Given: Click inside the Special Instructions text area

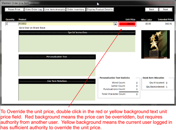Looking at the screenshot, I should (x=77, y=43).
